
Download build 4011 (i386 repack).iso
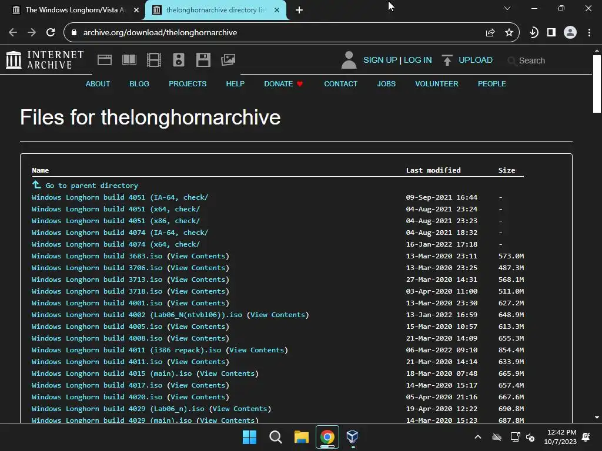coord(126,350)
